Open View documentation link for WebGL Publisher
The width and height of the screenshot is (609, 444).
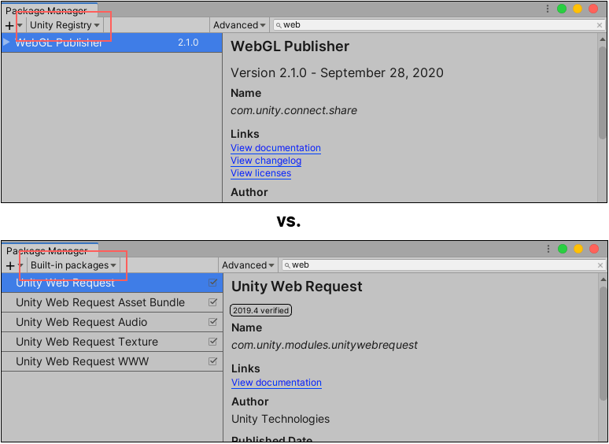click(275, 148)
